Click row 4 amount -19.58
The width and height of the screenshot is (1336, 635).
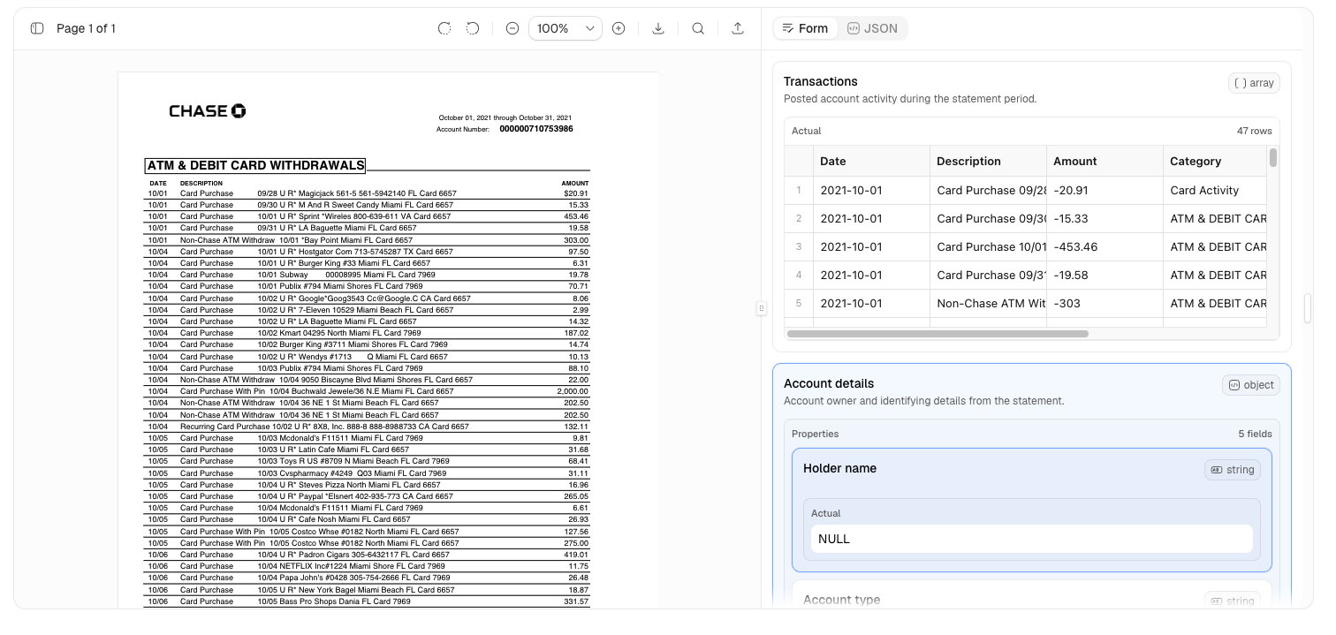[x=1104, y=275]
